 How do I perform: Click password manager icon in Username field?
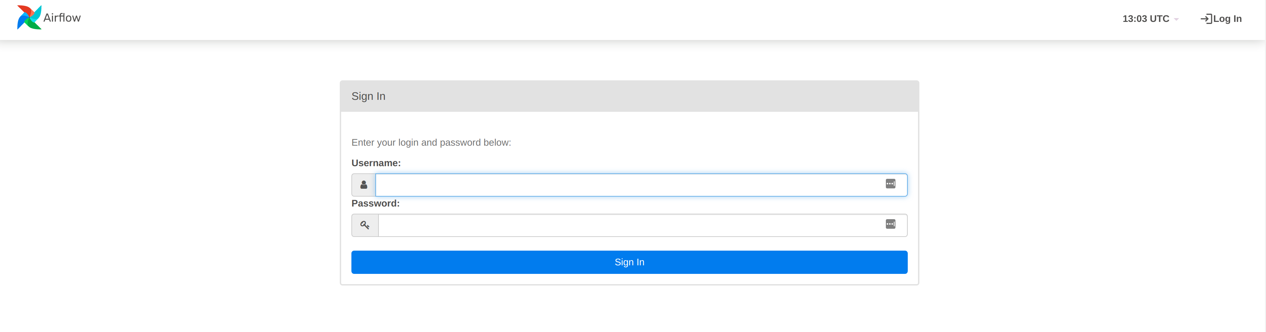(x=890, y=184)
